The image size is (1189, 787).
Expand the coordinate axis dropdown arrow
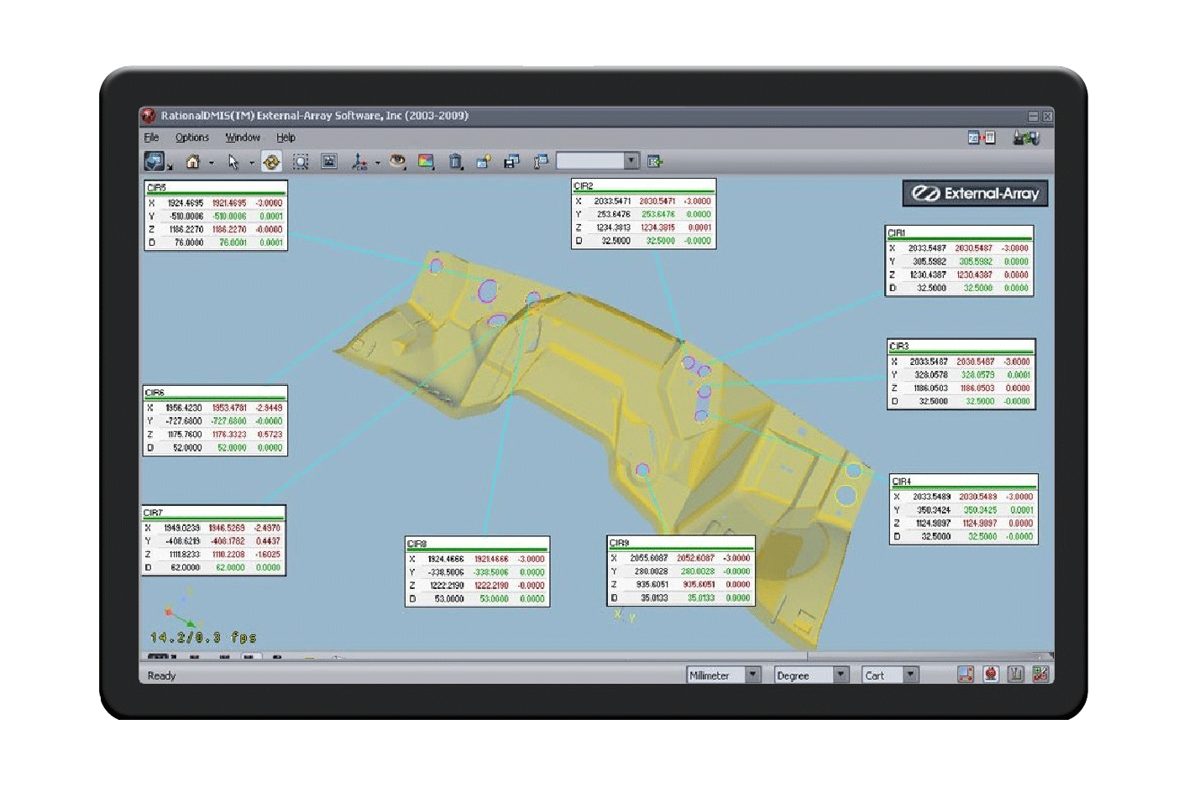[x=378, y=163]
